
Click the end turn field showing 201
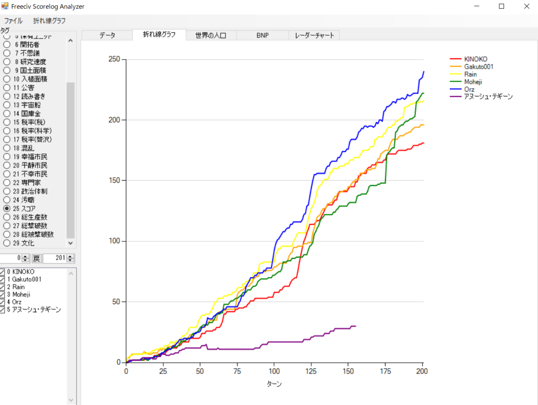pos(55,259)
